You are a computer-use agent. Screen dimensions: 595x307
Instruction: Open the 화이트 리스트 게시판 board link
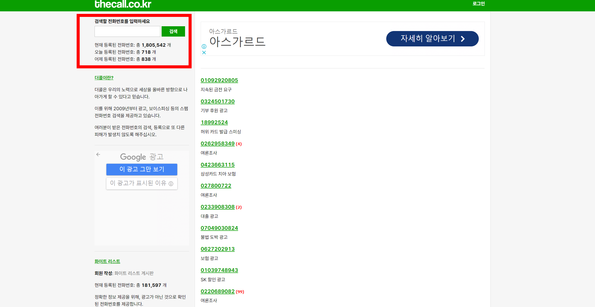134,273
